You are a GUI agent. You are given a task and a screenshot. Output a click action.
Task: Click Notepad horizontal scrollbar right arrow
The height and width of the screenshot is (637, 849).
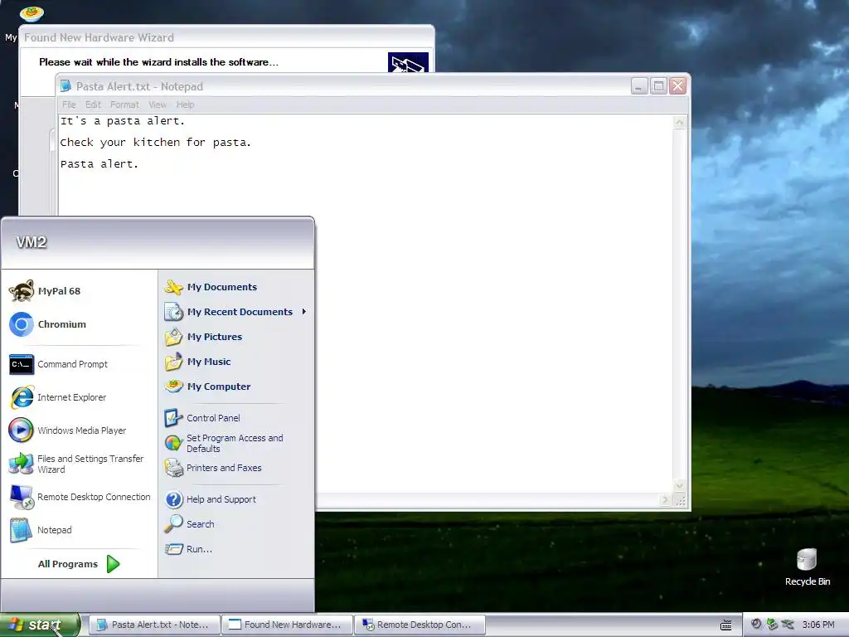pos(666,500)
